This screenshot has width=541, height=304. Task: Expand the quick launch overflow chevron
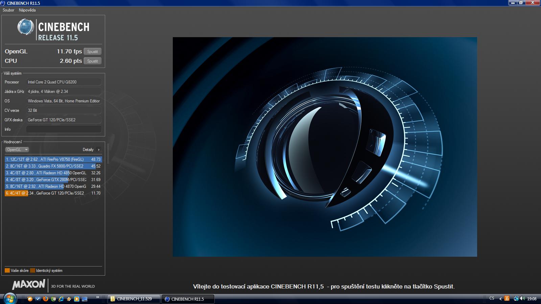click(98, 297)
